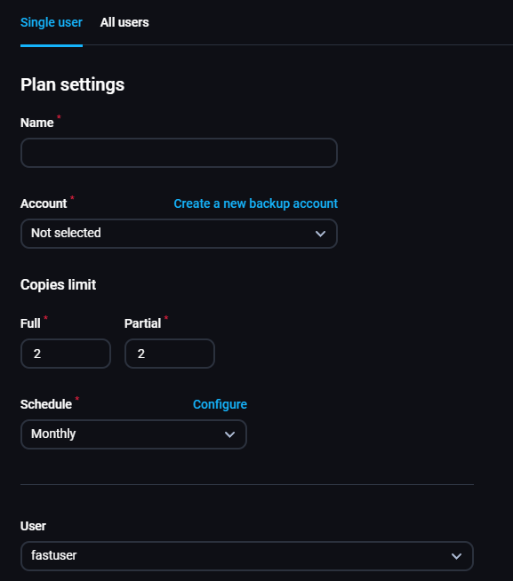Click the Name field label
The height and width of the screenshot is (581, 513).
[x=36, y=123]
